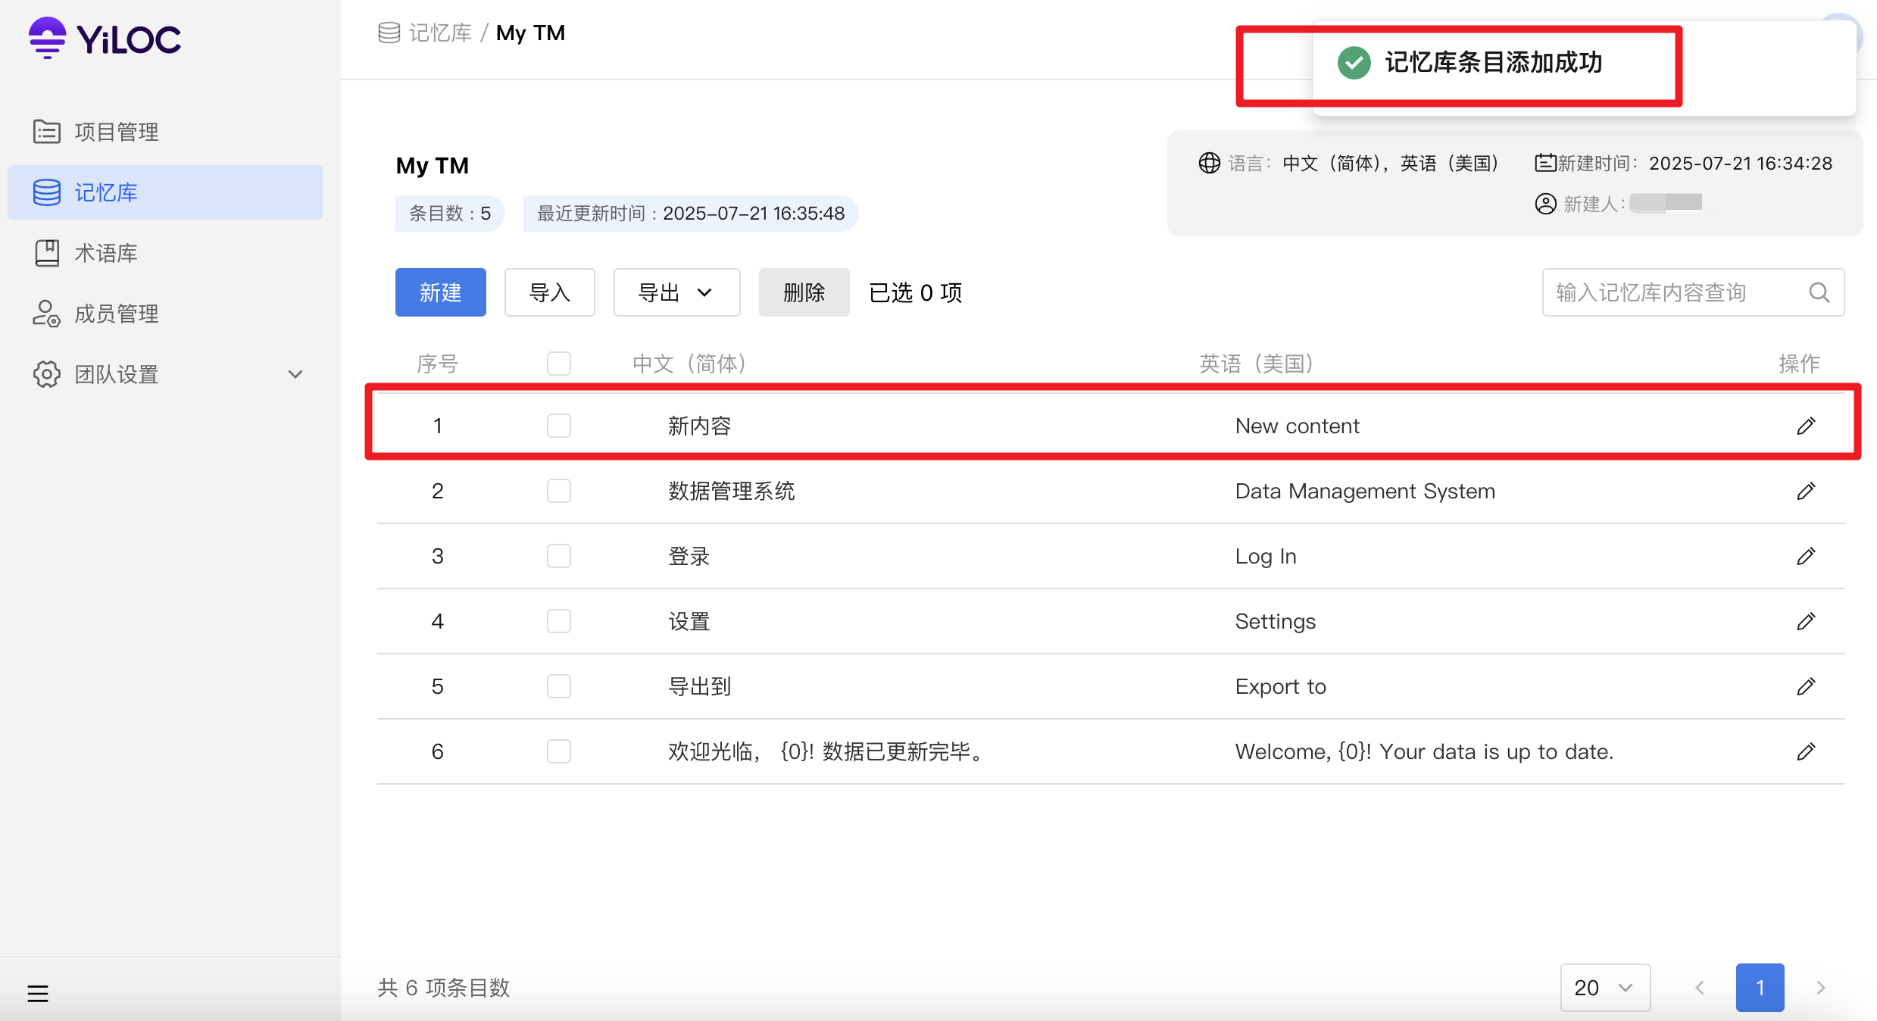This screenshot has width=1877, height=1021.
Task: Click 记忆库 breadcrumb link
Action: click(440, 33)
